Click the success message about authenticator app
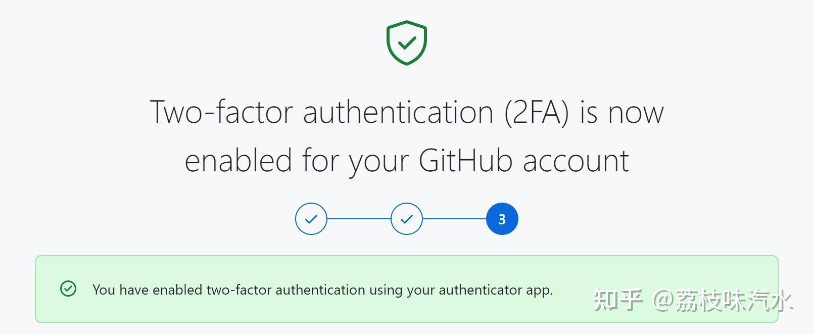 click(x=322, y=290)
